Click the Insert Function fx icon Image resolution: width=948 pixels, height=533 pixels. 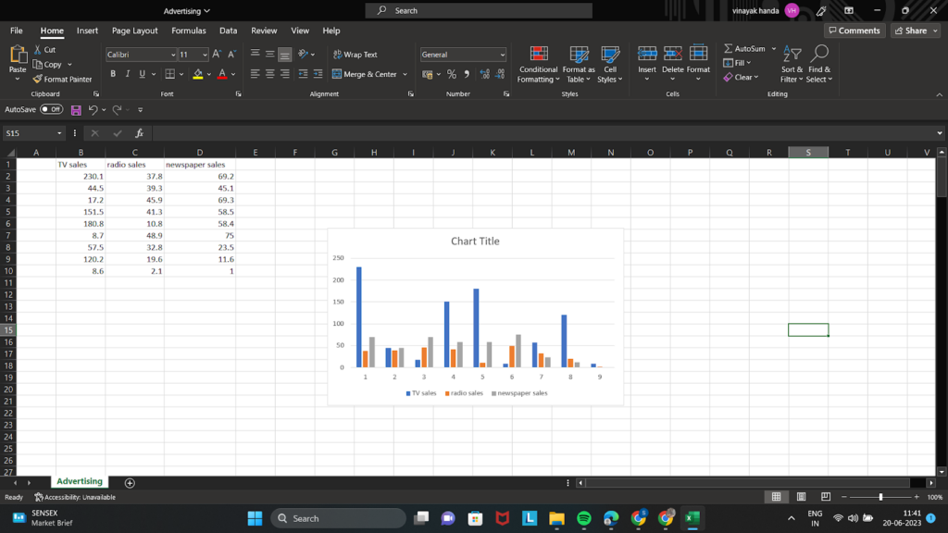(x=139, y=133)
